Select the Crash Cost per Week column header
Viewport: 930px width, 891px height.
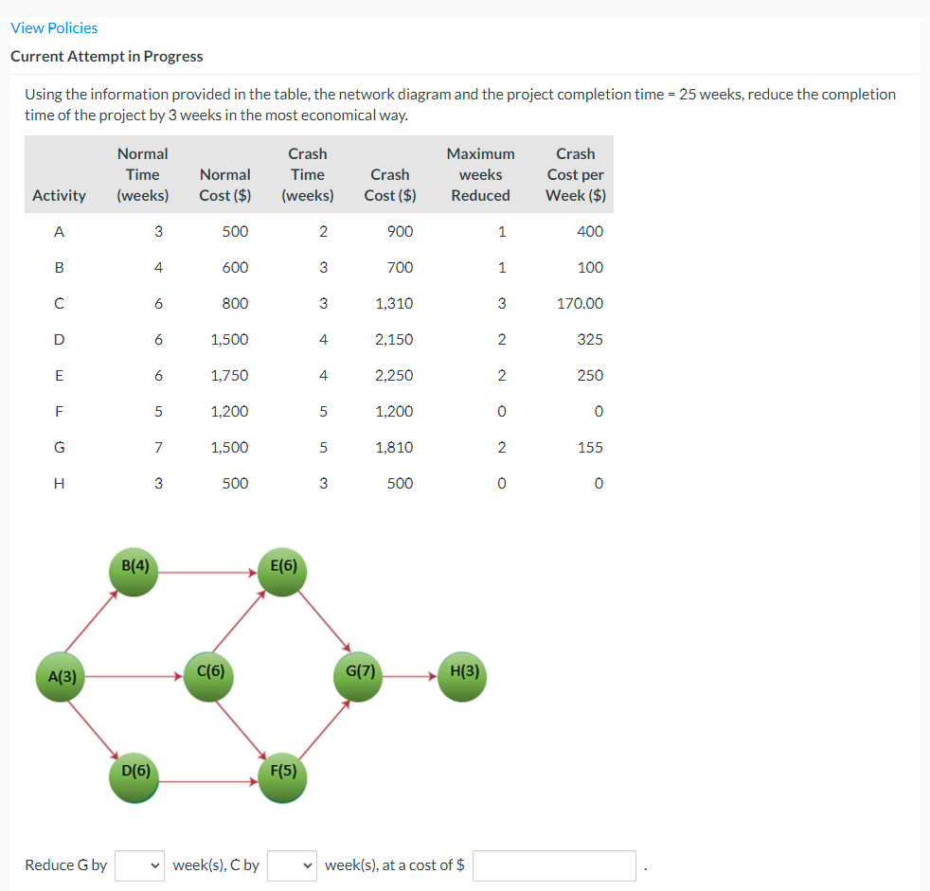tap(576, 174)
